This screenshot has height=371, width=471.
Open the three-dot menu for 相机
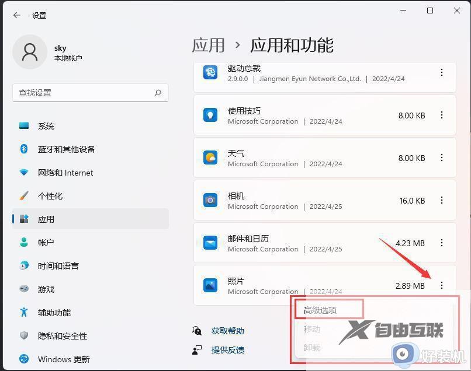442,200
